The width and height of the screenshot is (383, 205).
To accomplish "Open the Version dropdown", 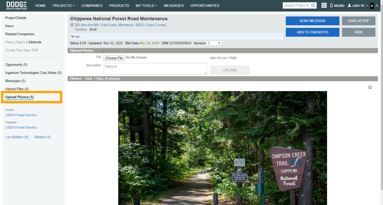I will pyautogui.click(x=214, y=43).
